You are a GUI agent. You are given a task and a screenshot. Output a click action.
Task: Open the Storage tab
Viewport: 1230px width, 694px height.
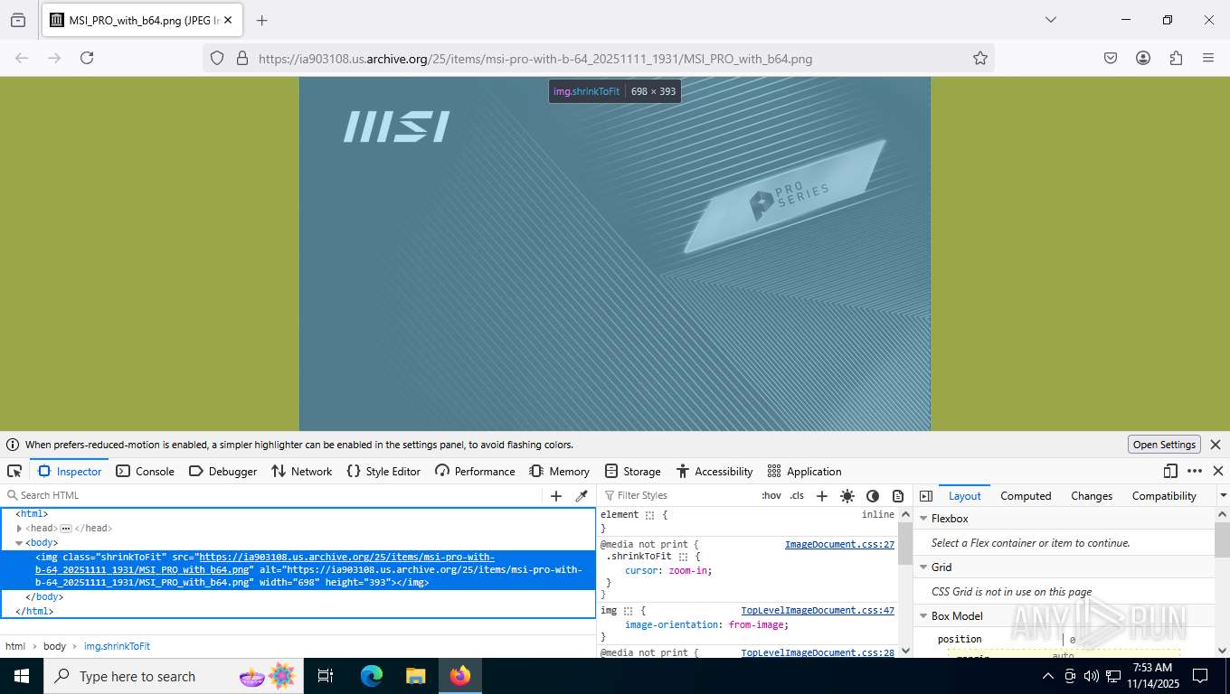[x=633, y=472]
